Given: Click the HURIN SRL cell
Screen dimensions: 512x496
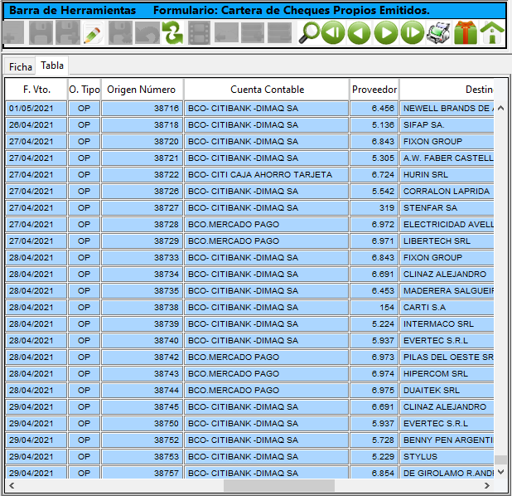Looking at the screenshot, I should coord(447,175).
